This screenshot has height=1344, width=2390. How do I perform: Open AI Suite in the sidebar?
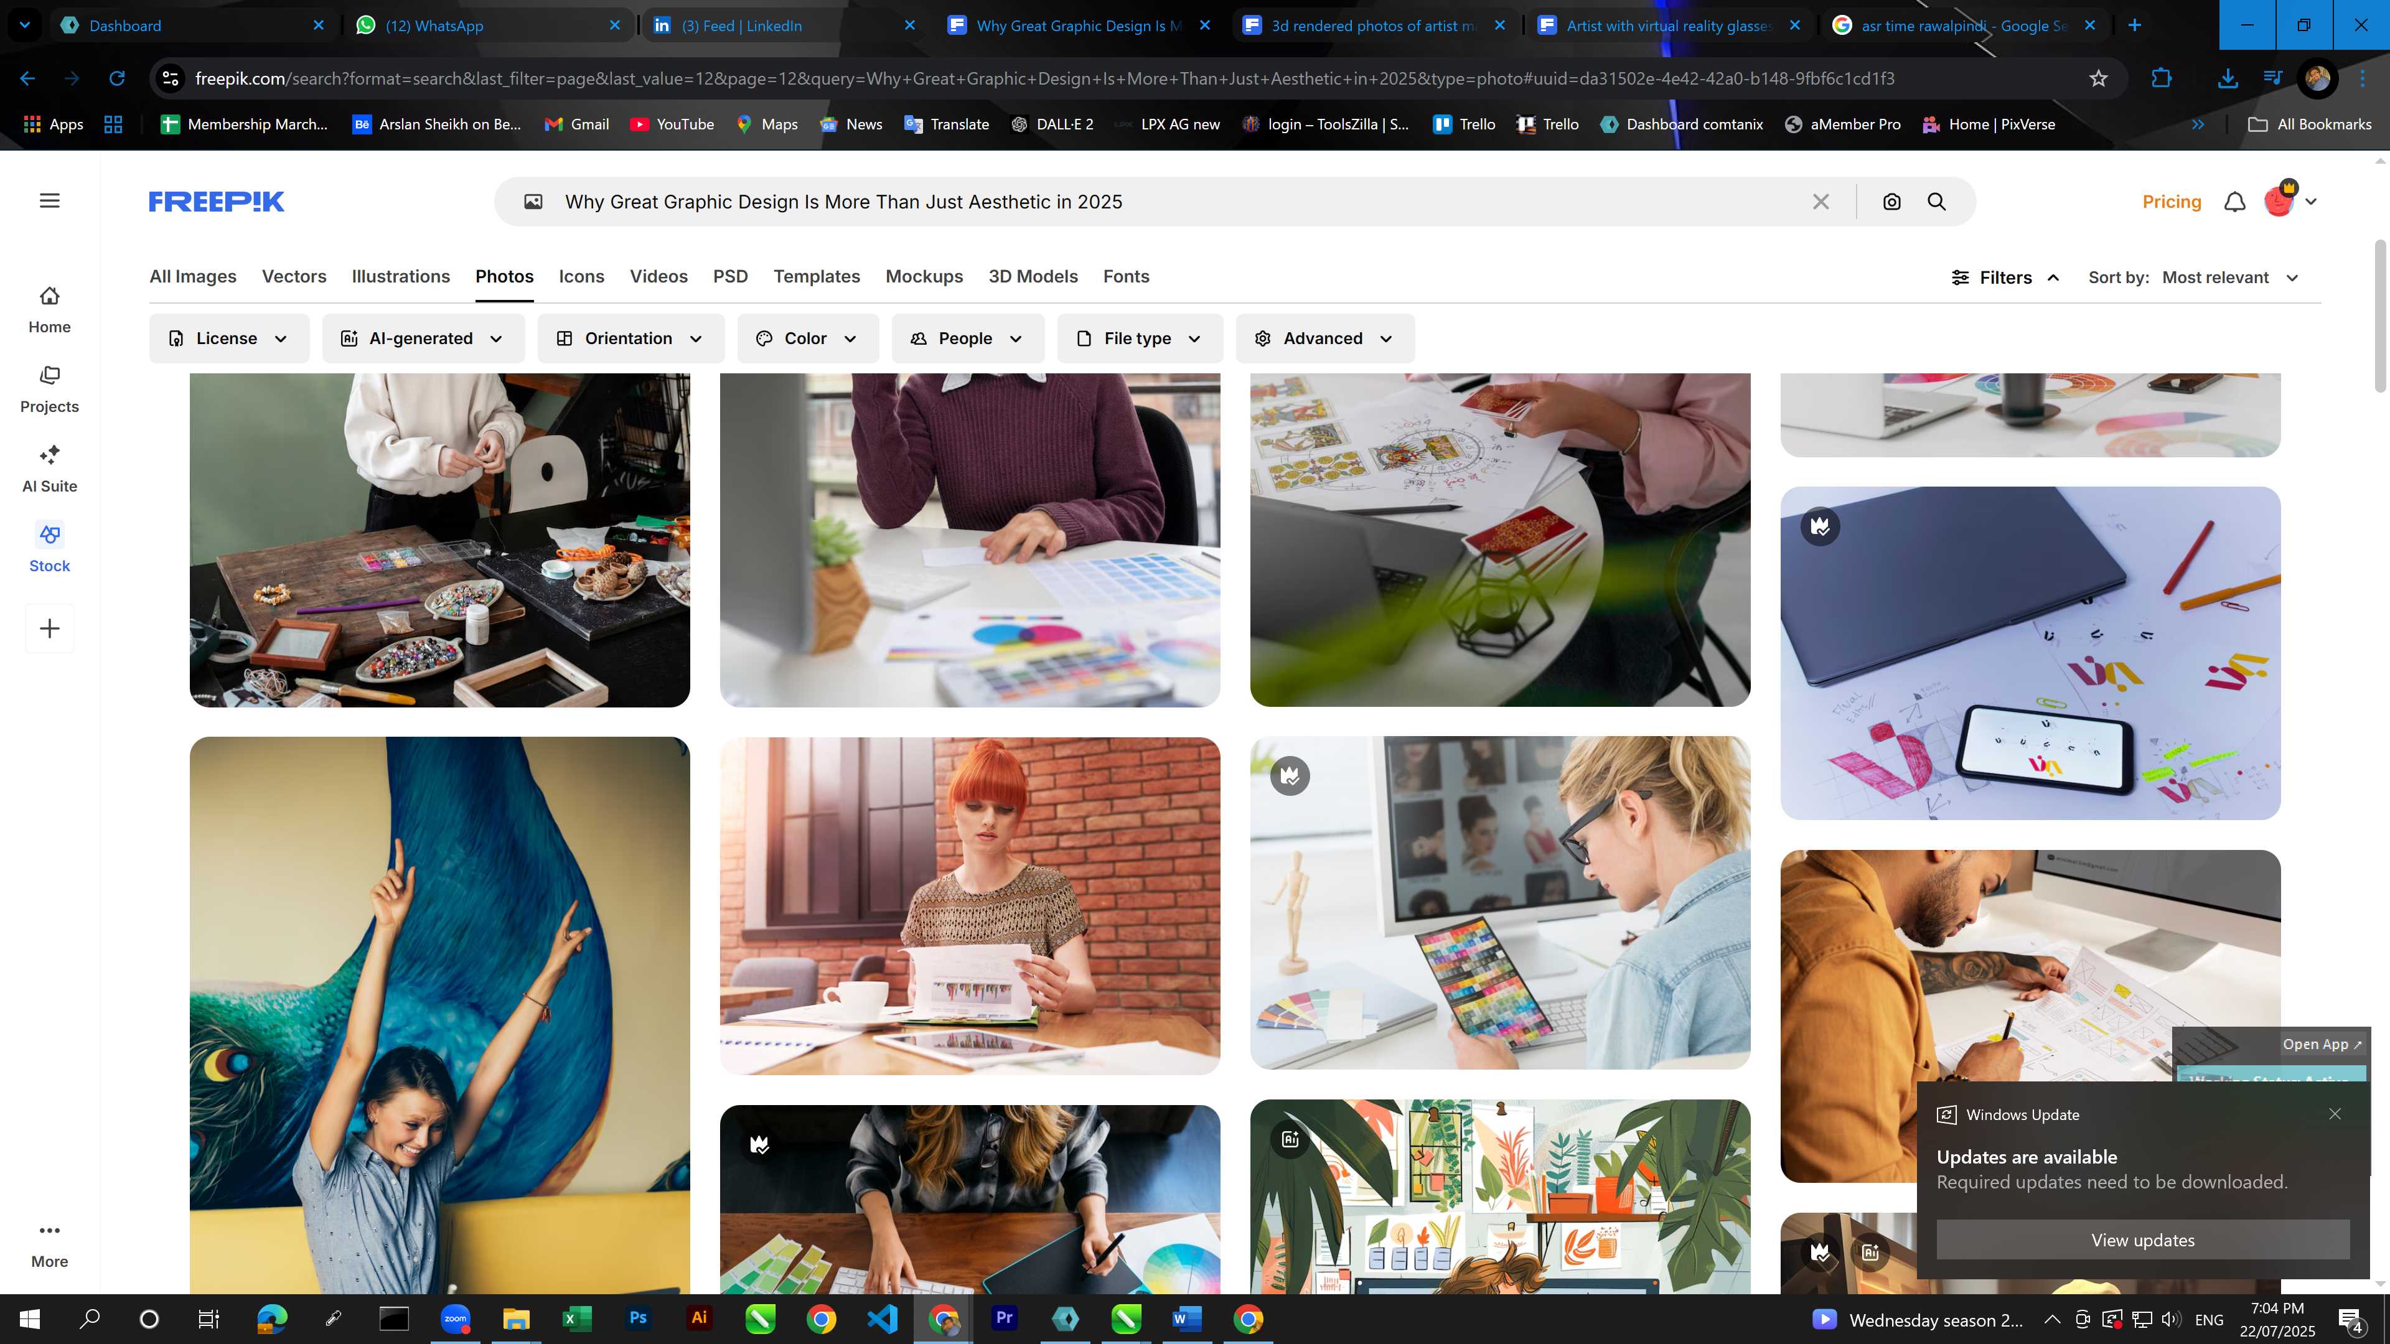pyautogui.click(x=49, y=469)
